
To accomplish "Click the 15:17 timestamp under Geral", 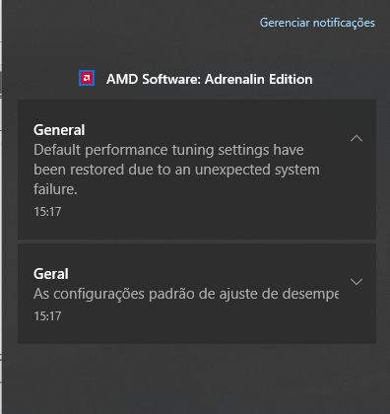I will [47, 316].
